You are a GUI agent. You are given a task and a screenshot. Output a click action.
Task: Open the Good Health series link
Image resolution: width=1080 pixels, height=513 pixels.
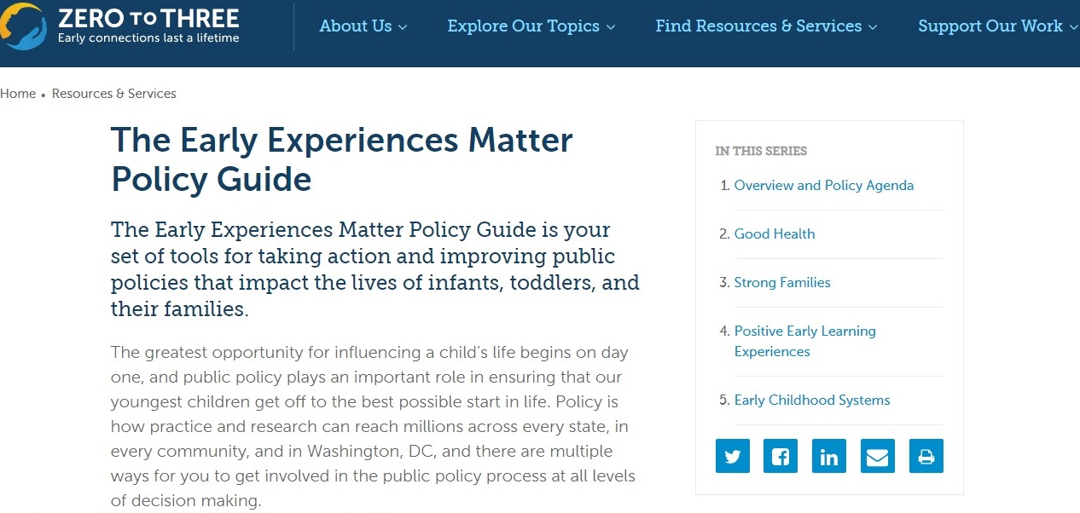coord(774,234)
